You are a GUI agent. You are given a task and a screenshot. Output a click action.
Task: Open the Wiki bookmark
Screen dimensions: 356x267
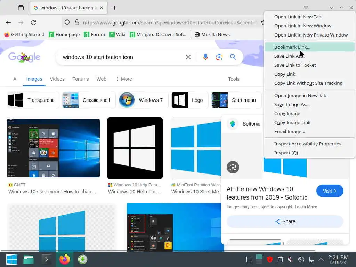tap(117, 34)
